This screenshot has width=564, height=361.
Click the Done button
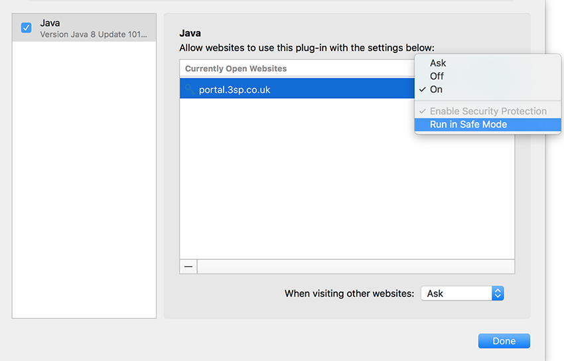504,341
